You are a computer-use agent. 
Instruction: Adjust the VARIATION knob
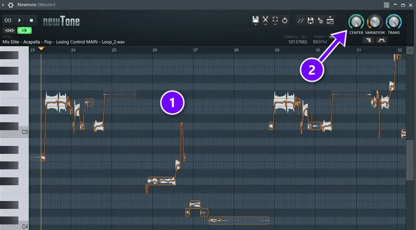point(375,22)
